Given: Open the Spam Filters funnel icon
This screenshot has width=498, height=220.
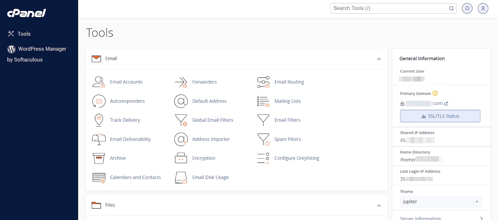Looking at the screenshot, I should coord(263,139).
